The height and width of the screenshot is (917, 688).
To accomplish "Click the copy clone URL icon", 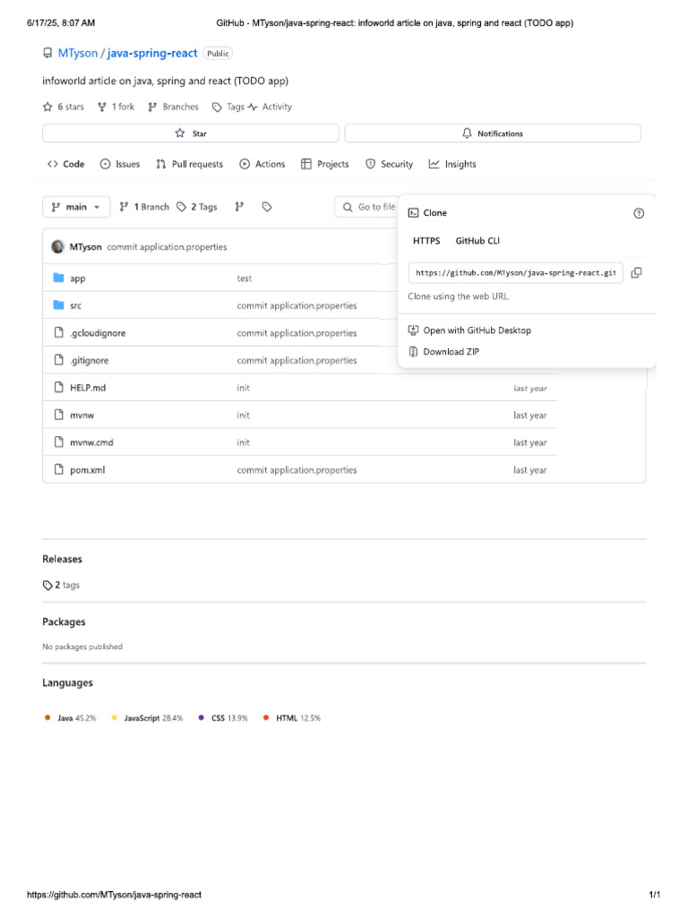I will pyautogui.click(x=636, y=272).
